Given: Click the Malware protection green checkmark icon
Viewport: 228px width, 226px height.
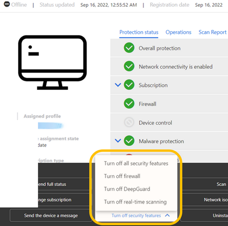Looking at the screenshot, I should tap(129, 141).
